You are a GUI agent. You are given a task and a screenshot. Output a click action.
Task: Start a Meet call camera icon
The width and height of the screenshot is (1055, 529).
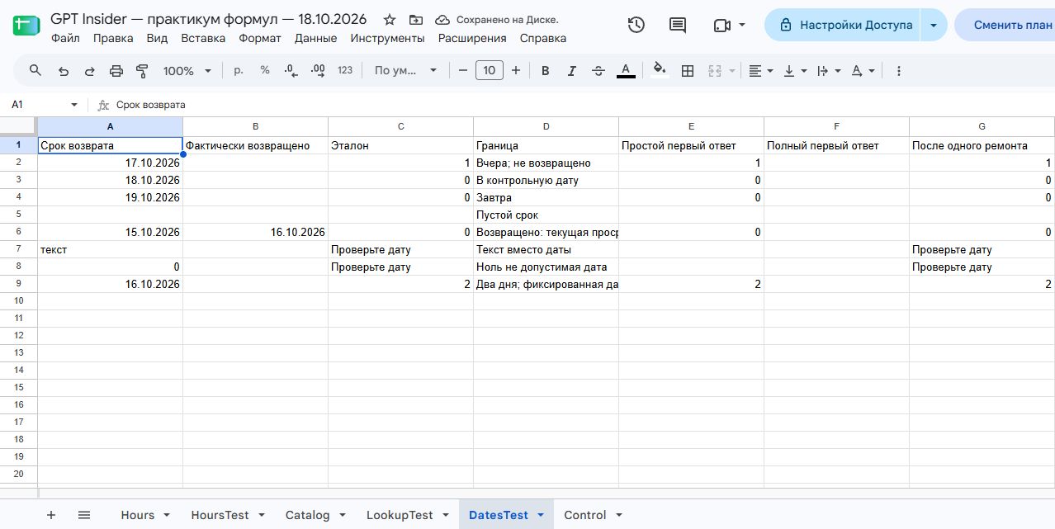(722, 25)
